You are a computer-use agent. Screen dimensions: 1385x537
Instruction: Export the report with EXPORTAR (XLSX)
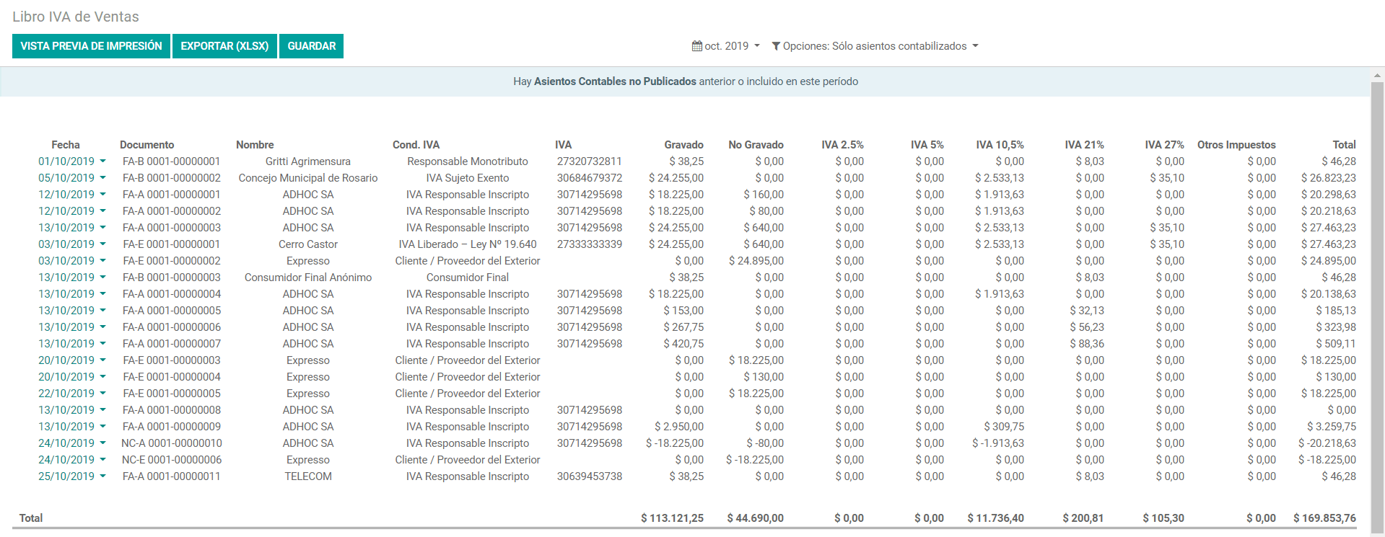tap(224, 46)
